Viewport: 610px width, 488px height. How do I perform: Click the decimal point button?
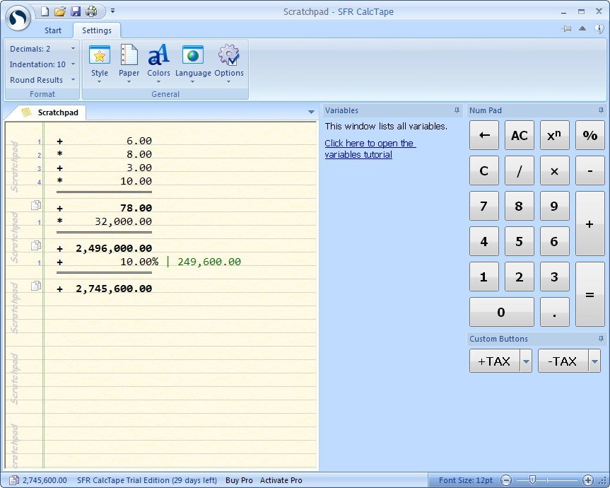point(554,312)
